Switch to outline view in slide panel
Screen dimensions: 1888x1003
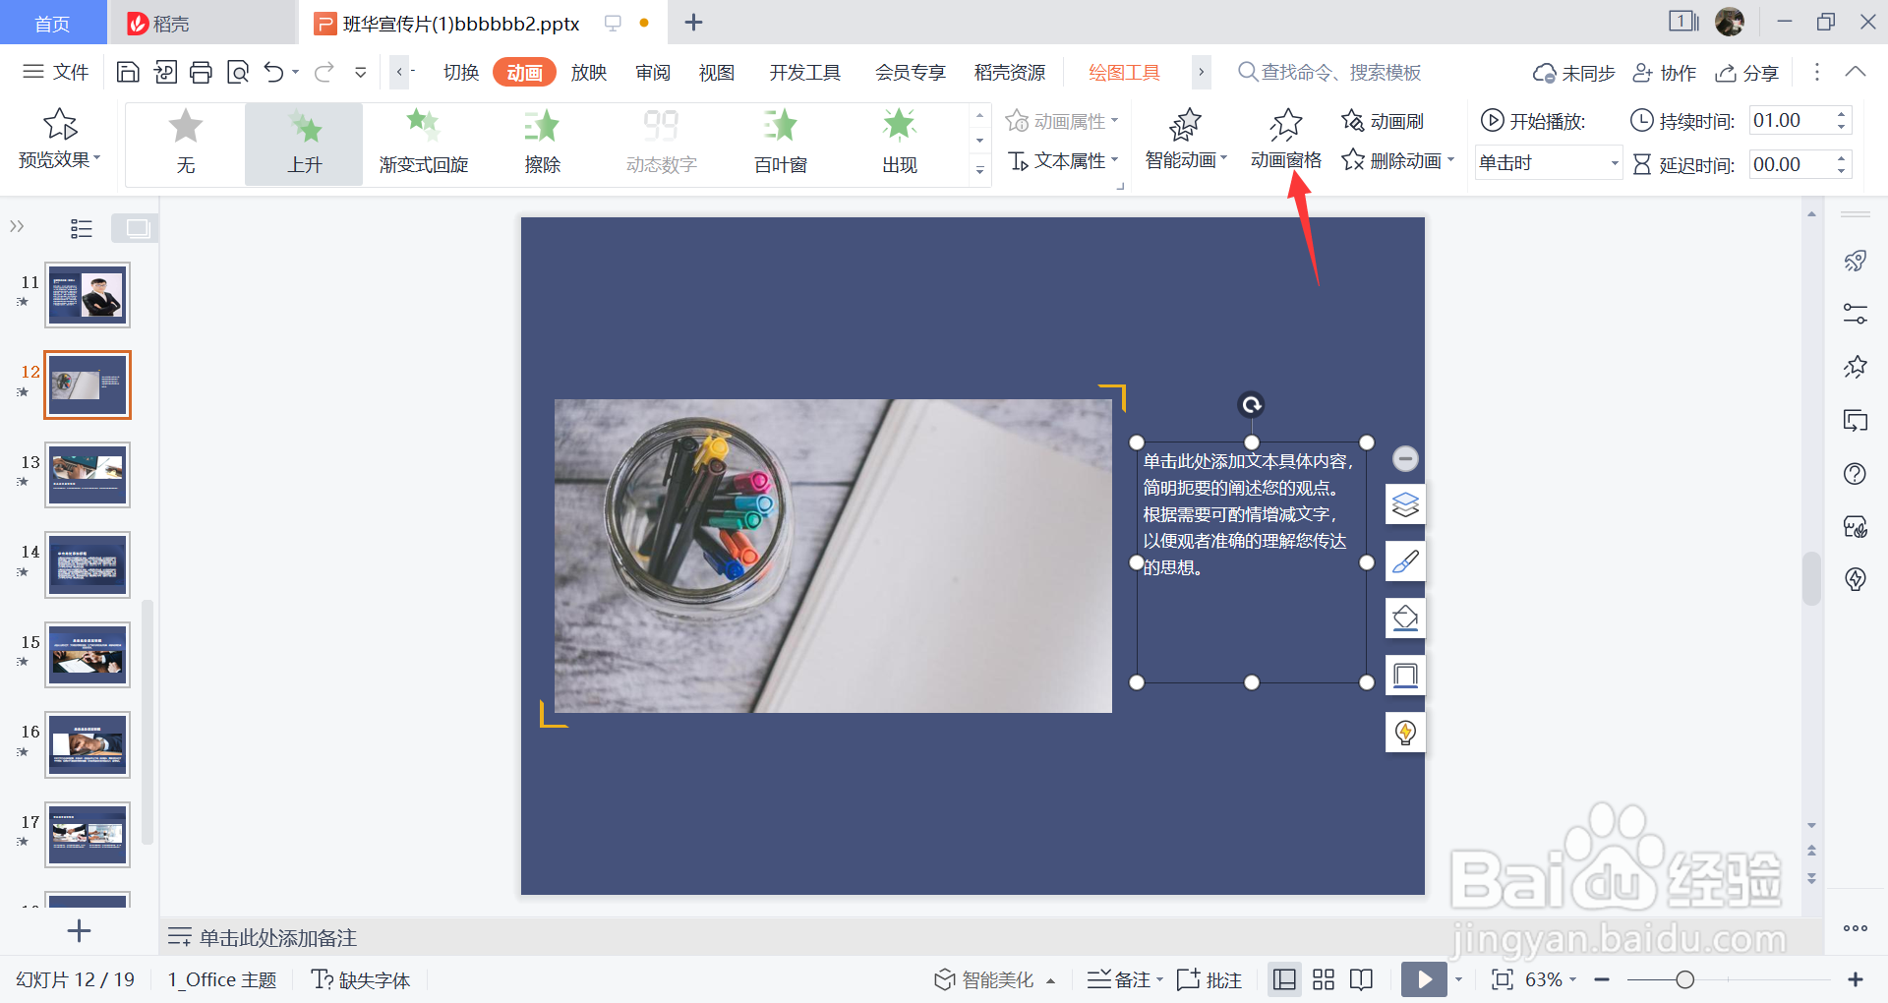tap(82, 228)
